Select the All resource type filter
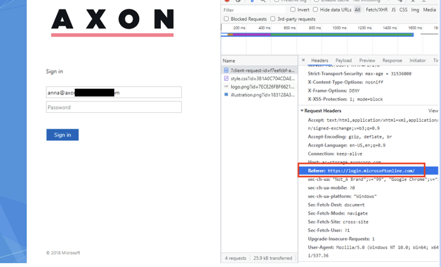Screen dimensions: 441x267 pos(357,10)
